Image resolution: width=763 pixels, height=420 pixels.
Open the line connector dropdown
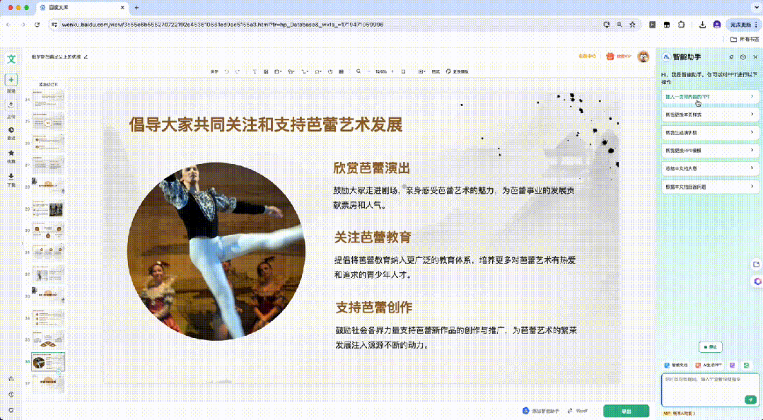coord(305,71)
